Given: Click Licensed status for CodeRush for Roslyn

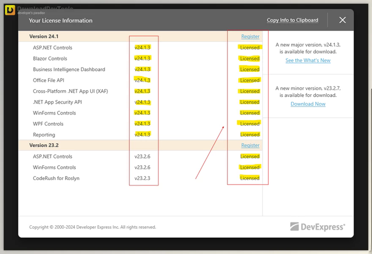Looking at the screenshot, I should click(x=249, y=178).
